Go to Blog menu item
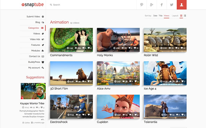The height and width of the screenshot is (128, 206). 38,22
